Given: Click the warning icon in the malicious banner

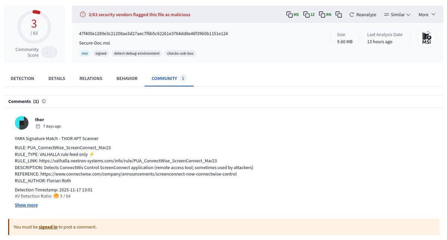Looking at the screenshot, I should point(82,14).
